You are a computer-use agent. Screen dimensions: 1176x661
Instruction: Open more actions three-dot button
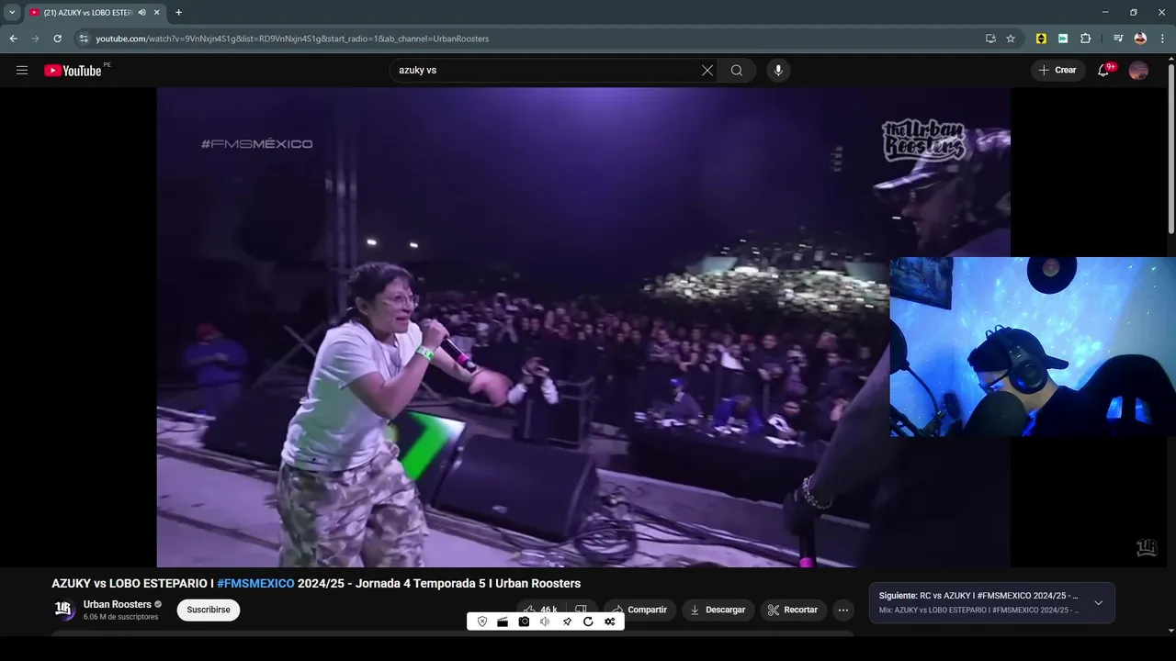click(843, 610)
